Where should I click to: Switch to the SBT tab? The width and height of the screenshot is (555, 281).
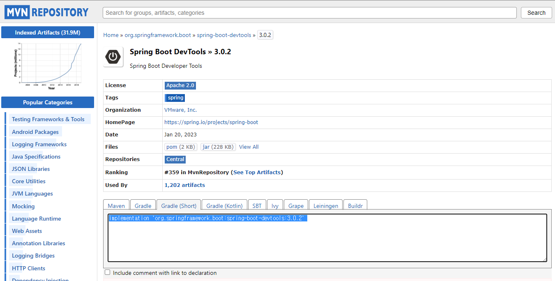tap(257, 206)
